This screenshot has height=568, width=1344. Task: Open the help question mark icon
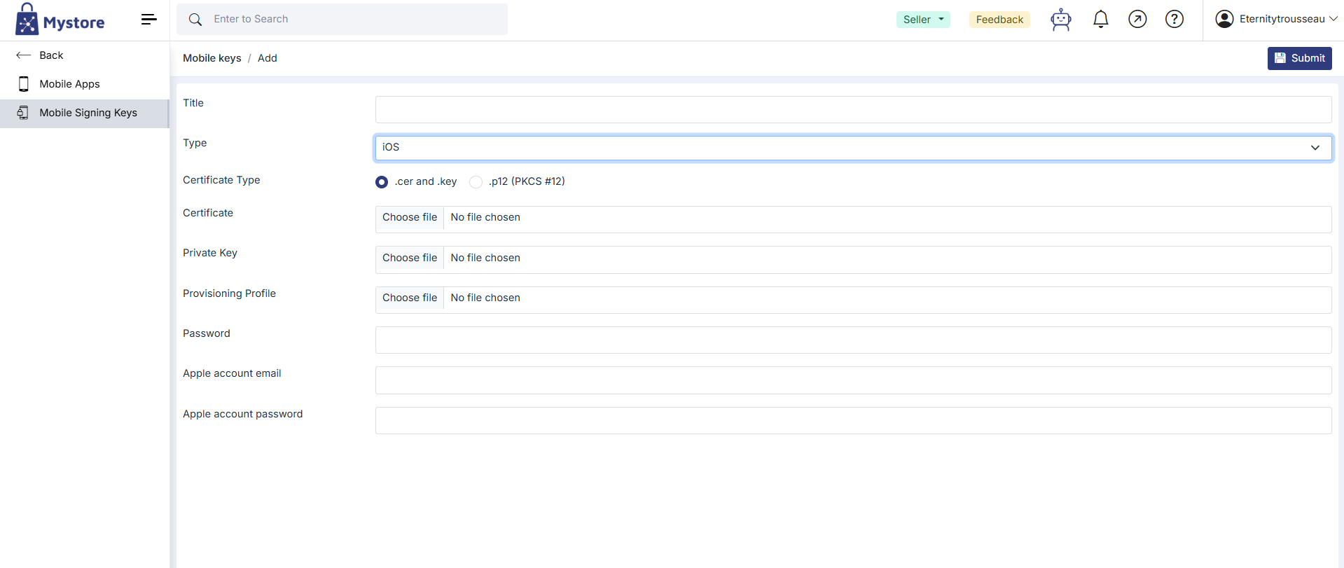(x=1174, y=20)
